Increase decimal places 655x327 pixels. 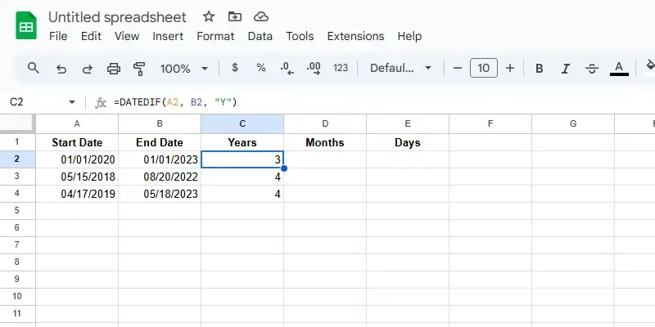(x=314, y=68)
